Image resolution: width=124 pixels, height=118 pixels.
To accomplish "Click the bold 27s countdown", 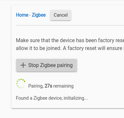I will pos(49,86).
